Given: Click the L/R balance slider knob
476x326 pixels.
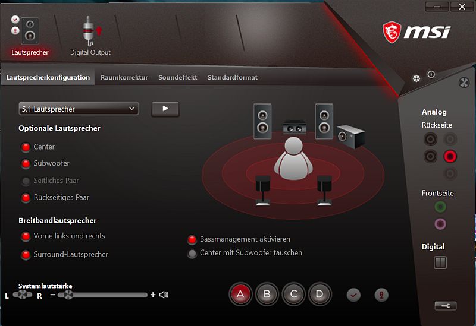Looking at the screenshot, I should click(22, 295).
